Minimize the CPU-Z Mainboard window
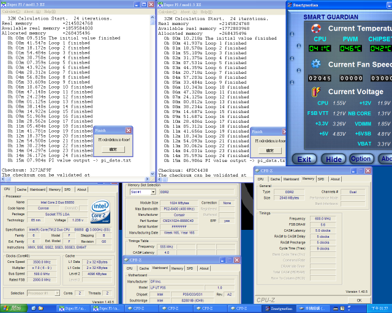 click(x=222, y=260)
